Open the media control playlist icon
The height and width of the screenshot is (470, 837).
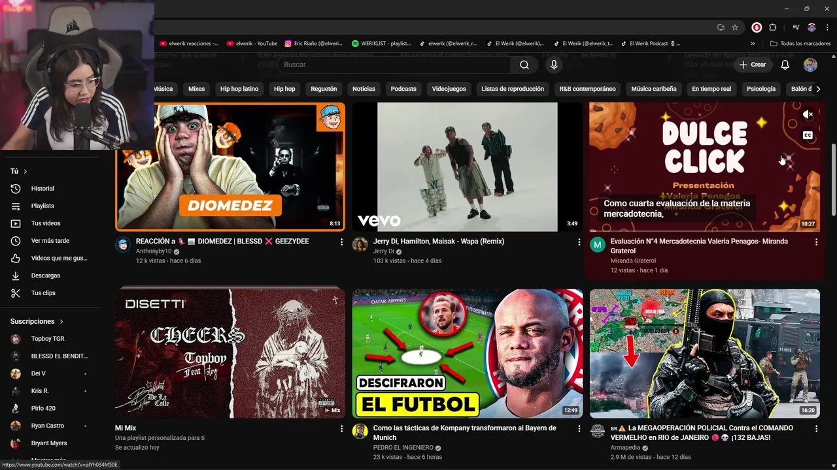coord(796,27)
